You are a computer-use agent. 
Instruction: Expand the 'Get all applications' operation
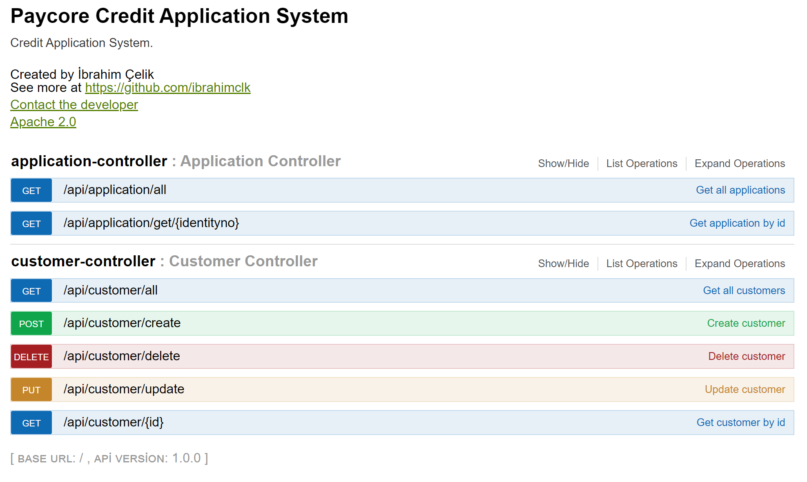(740, 190)
